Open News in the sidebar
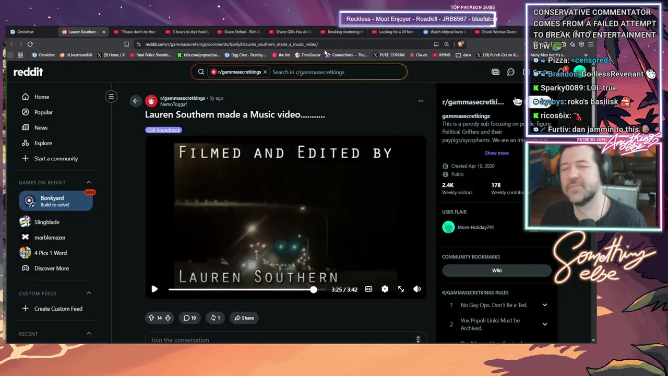The width and height of the screenshot is (668, 376). (x=41, y=127)
